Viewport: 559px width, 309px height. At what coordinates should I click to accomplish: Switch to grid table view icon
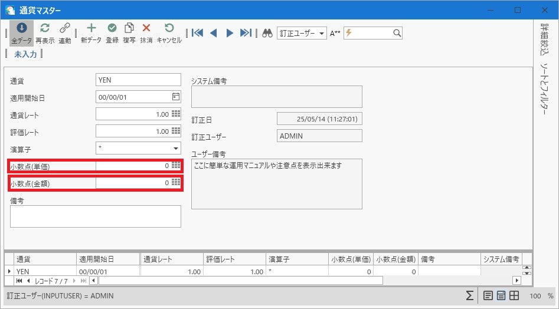(x=514, y=295)
